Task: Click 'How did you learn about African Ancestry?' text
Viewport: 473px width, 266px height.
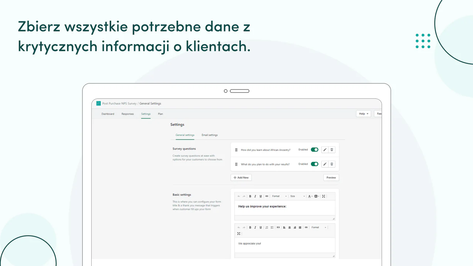Action: click(266, 150)
